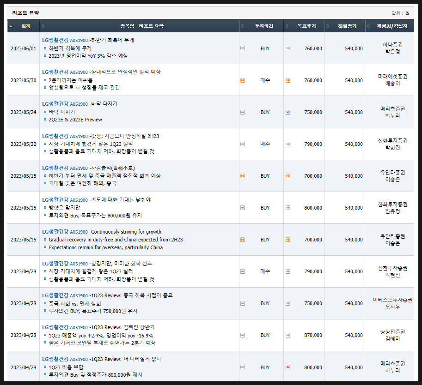
Task: Click the target price 750,000 in 이베스트투자증권 row
Action: pyautogui.click(x=313, y=303)
